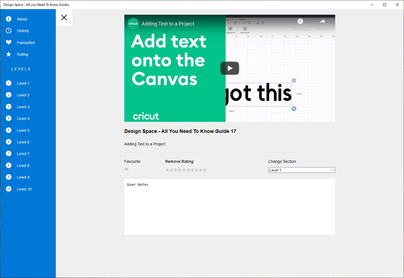This screenshot has height=278, width=404.
Task: Play the Add text onto the Canvas video
Action: (x=230, y=68)
